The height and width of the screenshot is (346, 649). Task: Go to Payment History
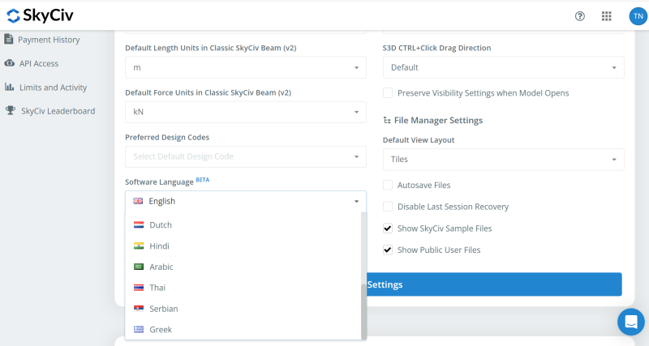coord(49,40)
